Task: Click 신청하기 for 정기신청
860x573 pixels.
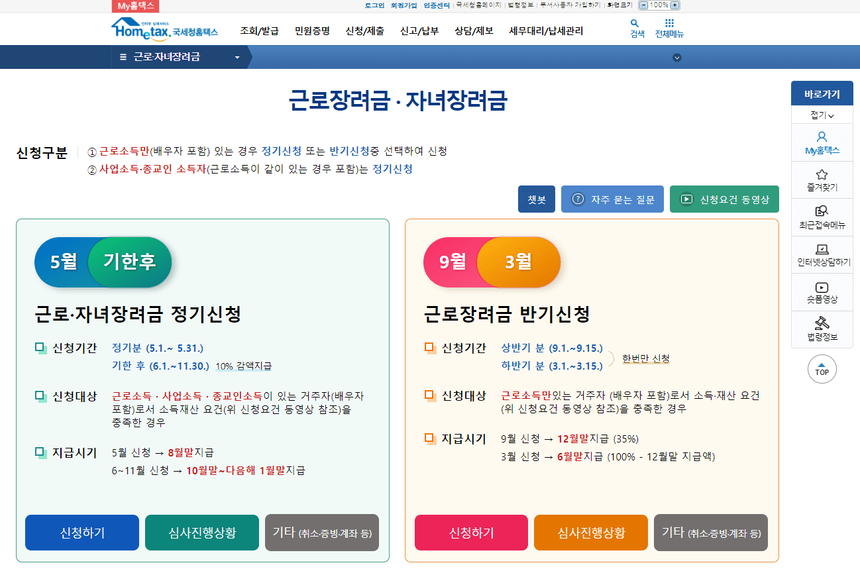Action: coord(81,532)
